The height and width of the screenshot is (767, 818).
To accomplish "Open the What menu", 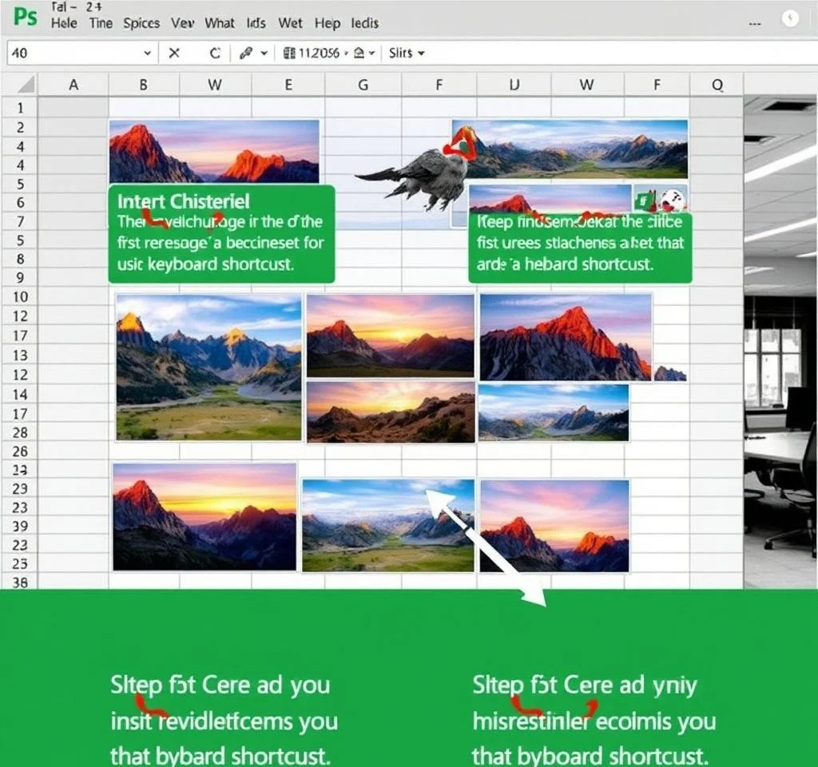I will pyautogui.click(x=220, y=23).
